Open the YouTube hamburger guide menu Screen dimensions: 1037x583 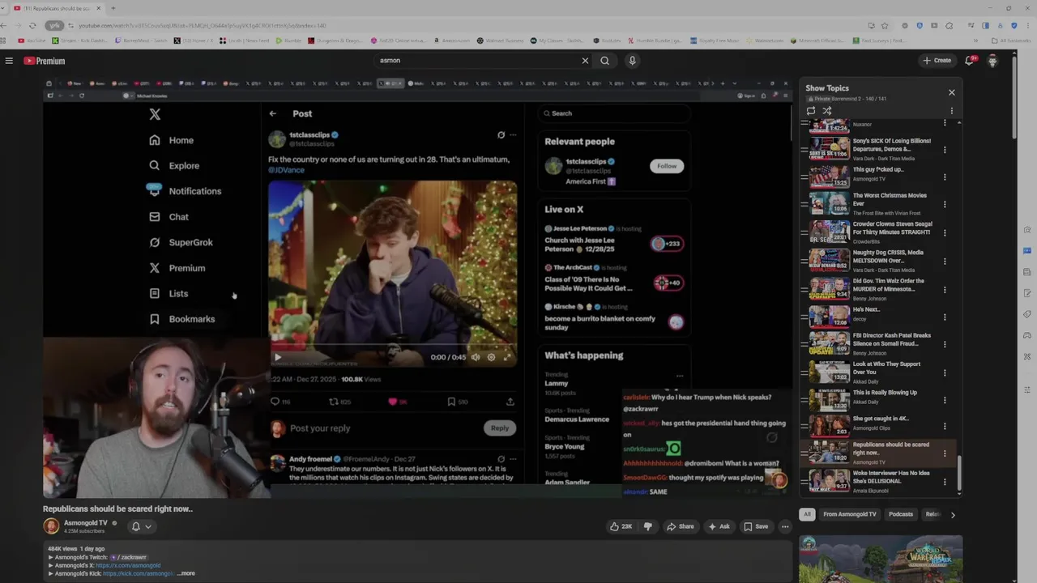pos(9,61)
